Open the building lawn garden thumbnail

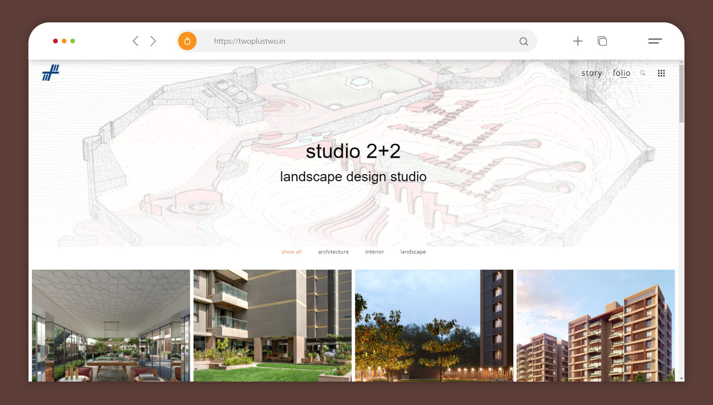pyautogui.click(x=272, y=326)
